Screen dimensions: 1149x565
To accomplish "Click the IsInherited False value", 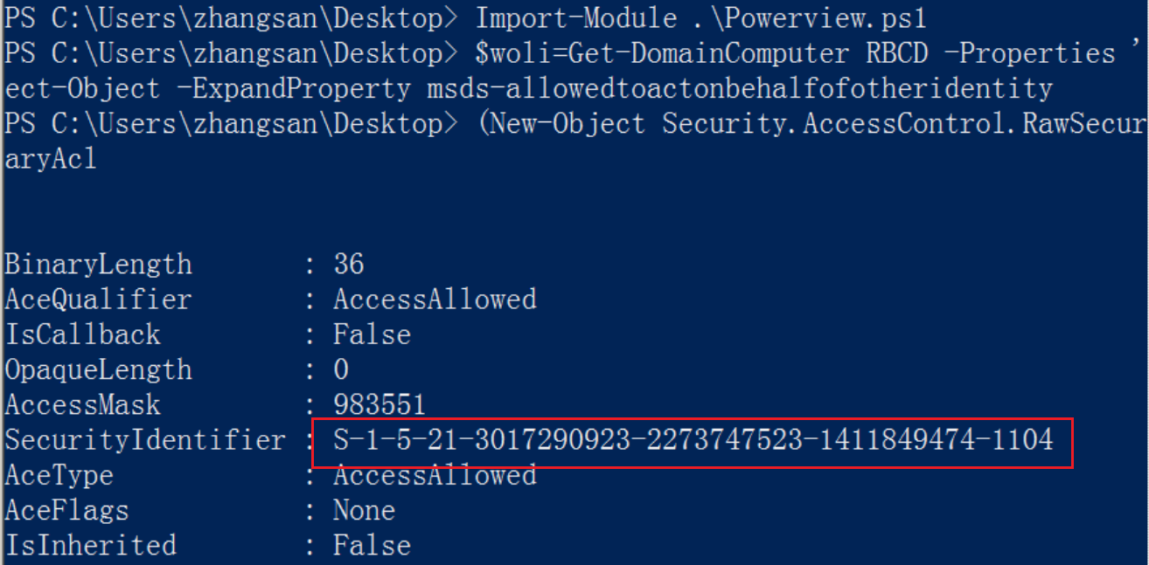I will tap(372, 545).
